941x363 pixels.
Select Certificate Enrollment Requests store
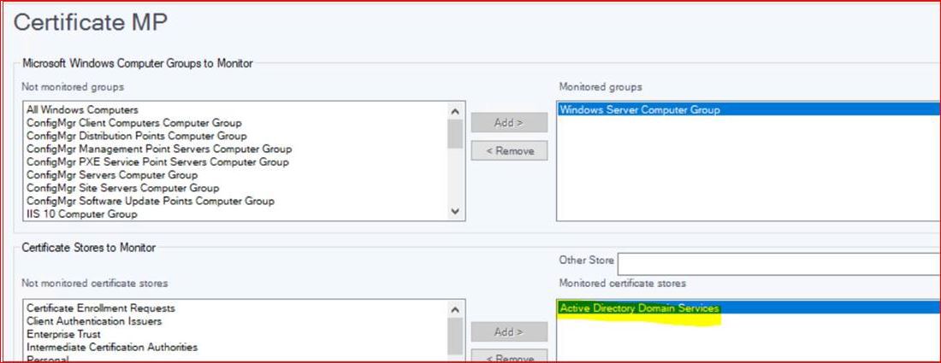click(x=100, y=307)
